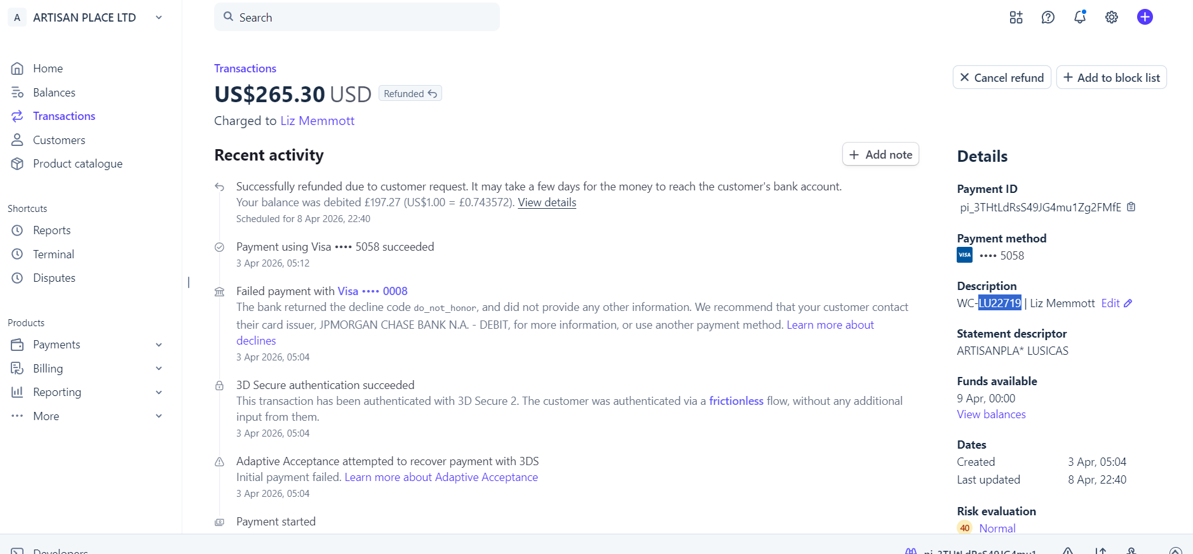
Task: Expand the Reporting section
Action: pyautogui.click(x=159, y=392)
